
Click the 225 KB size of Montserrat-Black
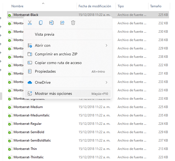163,15
